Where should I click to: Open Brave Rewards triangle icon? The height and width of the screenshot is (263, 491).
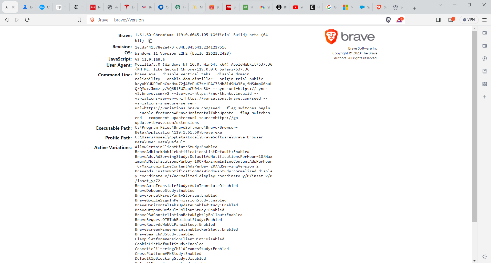400,20
